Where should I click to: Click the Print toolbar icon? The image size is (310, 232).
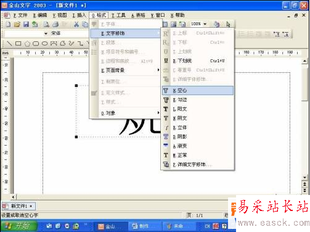click(55, 25)
